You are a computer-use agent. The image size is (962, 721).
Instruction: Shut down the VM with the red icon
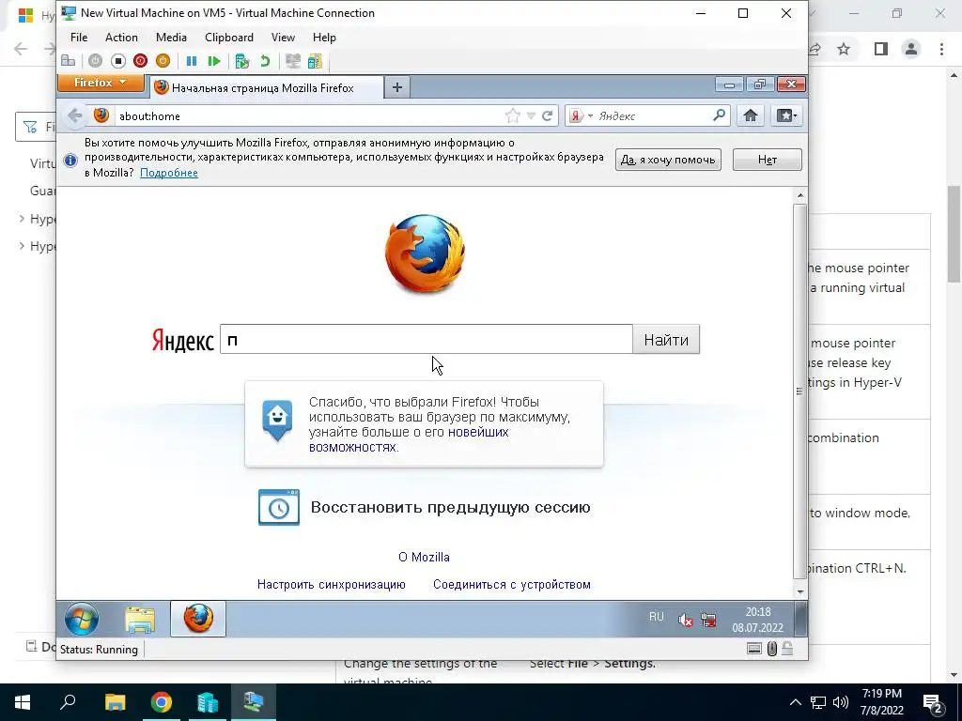tap(141, 61)
